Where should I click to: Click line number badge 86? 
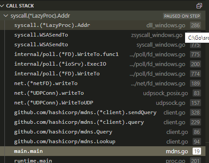(x=197, y=132)
